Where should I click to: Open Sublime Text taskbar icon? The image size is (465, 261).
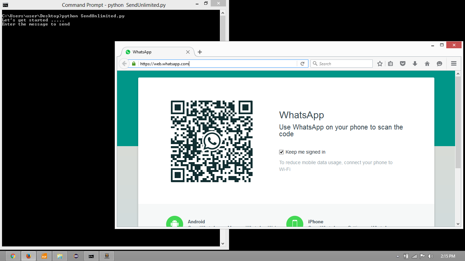click(x=107, y=256)
